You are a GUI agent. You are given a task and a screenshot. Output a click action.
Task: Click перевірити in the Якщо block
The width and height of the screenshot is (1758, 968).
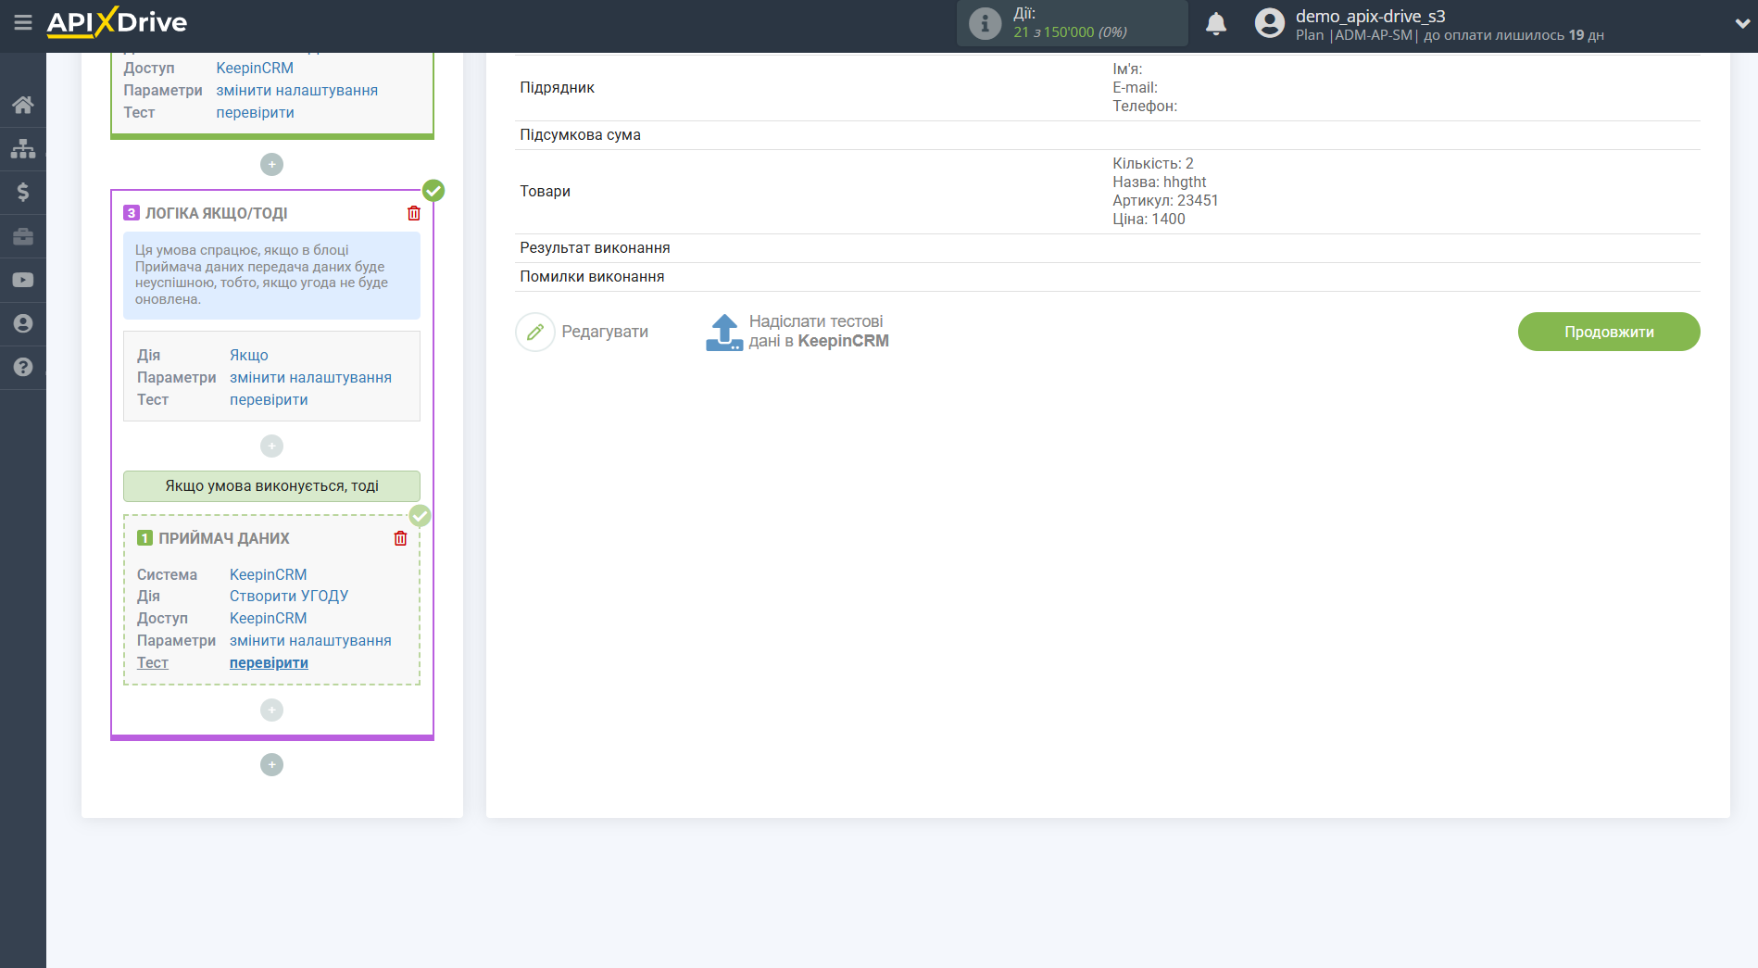269,399
